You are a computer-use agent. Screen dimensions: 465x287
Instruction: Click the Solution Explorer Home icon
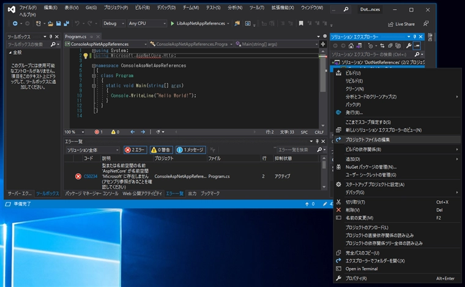[351, 46]
